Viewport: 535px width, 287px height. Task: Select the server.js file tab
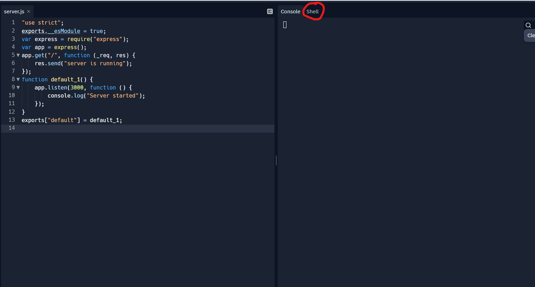coord(14,12)
